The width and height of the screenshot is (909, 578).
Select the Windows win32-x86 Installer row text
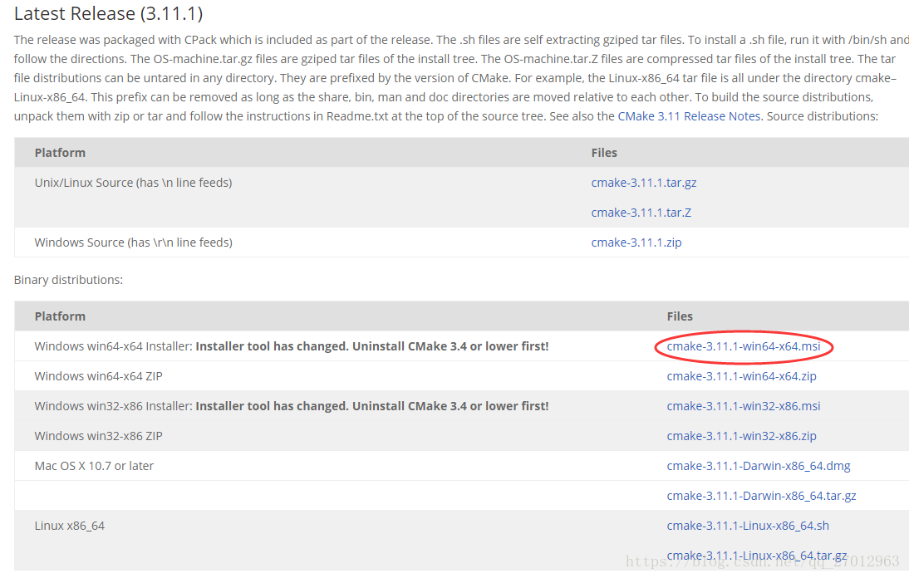tap(292, 406)
